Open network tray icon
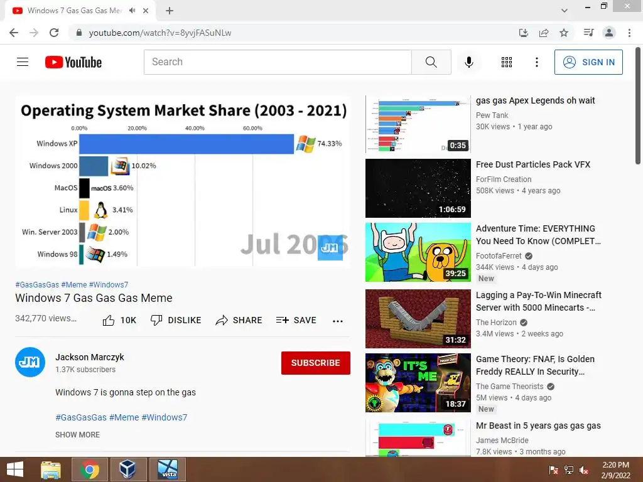 pyautogui.click(x=569, y=469)
